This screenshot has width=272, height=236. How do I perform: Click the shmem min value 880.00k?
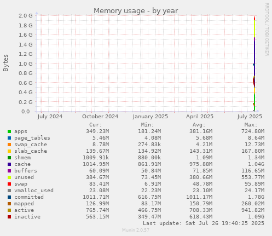pos(149,158)
